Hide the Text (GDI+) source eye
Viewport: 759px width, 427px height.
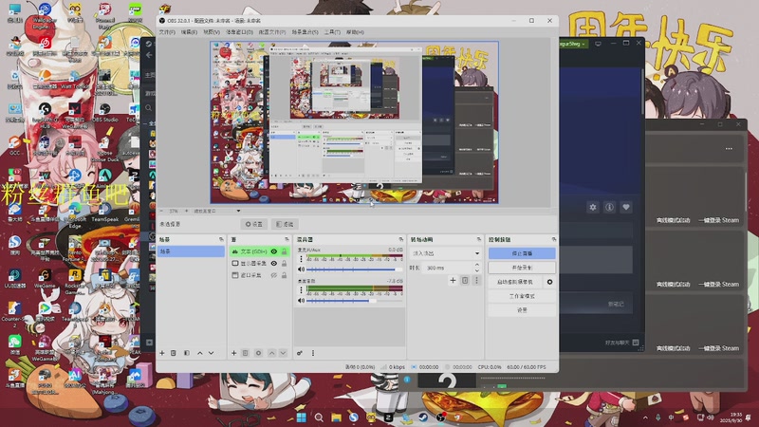[x=274, y=251]
